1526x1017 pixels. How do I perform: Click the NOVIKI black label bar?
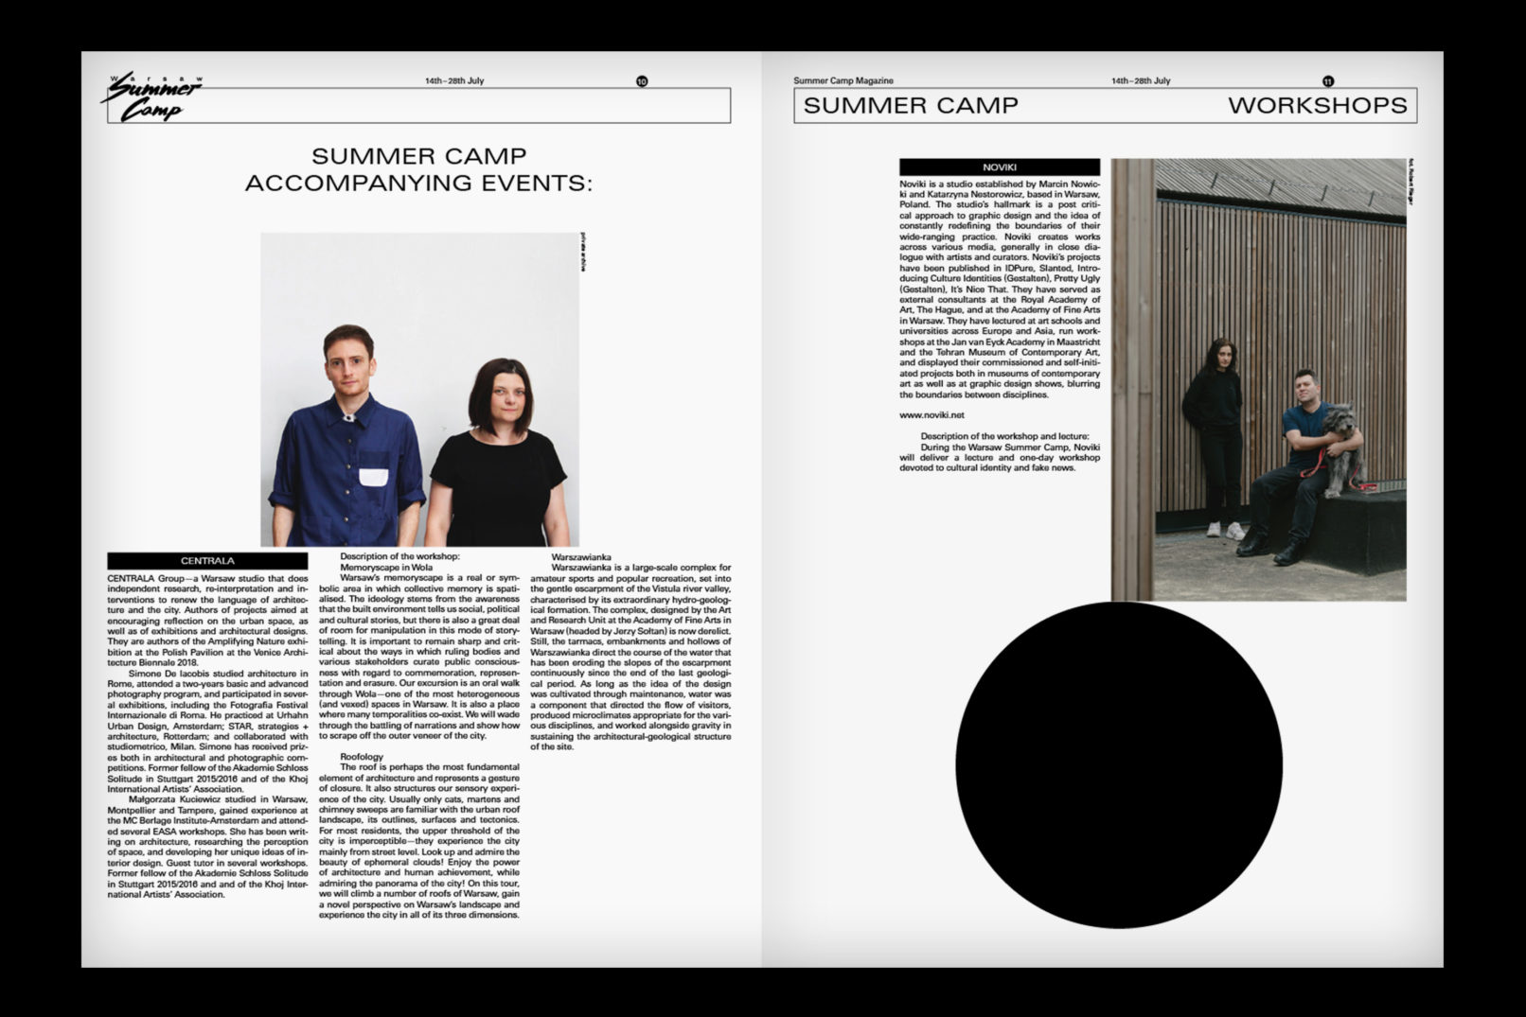[x=1000, y=167]
